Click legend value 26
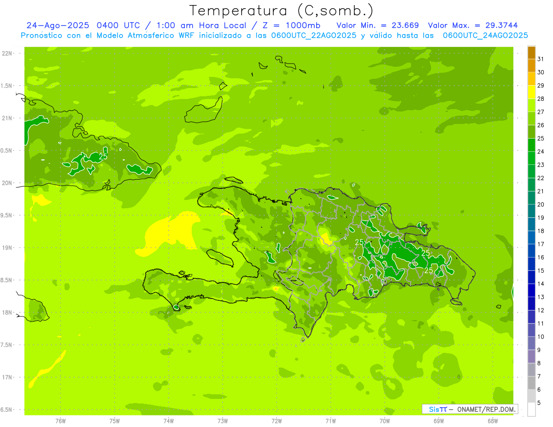 tap(541, 125)
